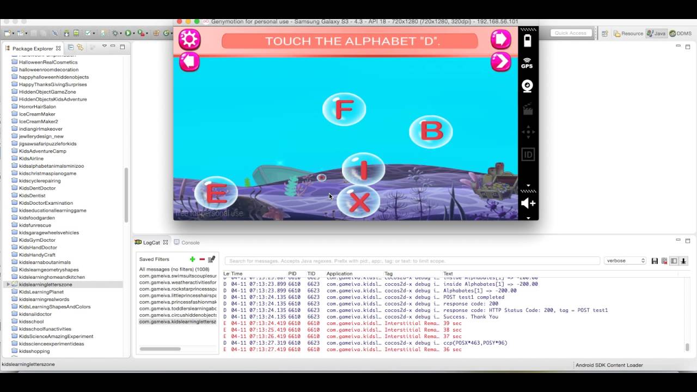
Task: Open Android Virtual Device Manager icon
Action: tap(76, 33)
